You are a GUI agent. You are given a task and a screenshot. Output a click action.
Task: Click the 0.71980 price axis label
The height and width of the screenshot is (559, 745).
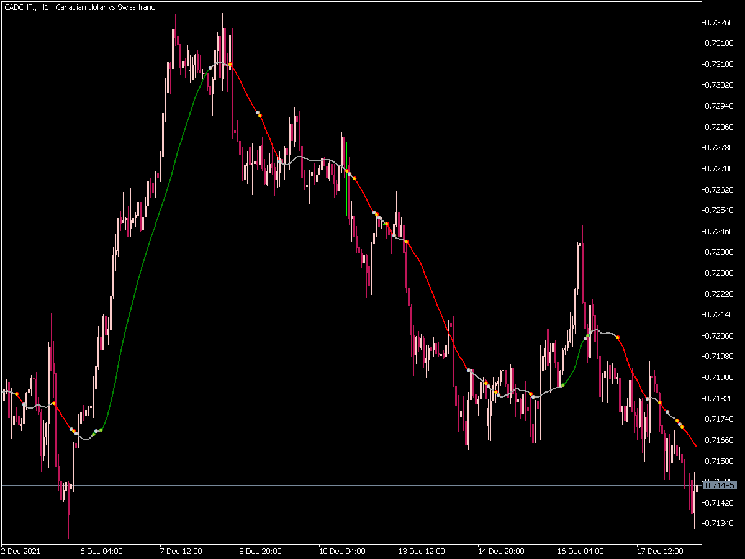pos(719,357)
